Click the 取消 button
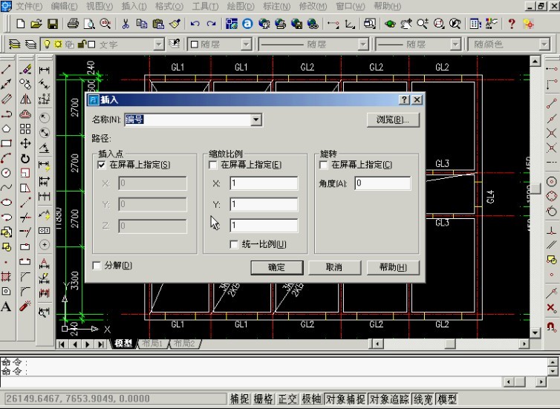 tap(334, 267)
